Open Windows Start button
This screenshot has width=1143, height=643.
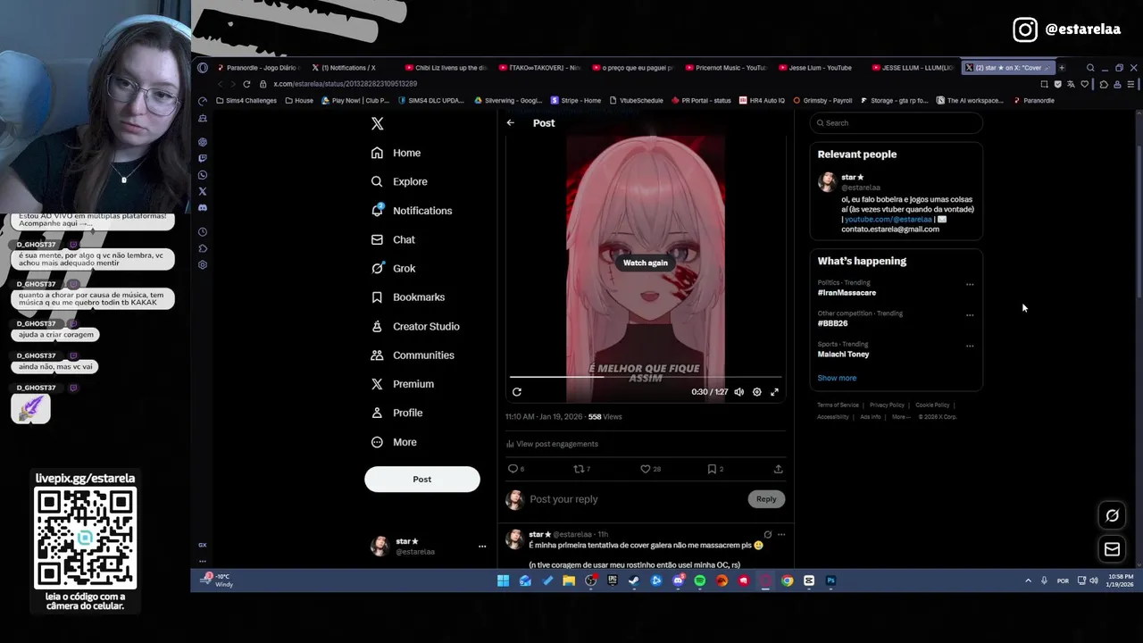pos(503,580)
